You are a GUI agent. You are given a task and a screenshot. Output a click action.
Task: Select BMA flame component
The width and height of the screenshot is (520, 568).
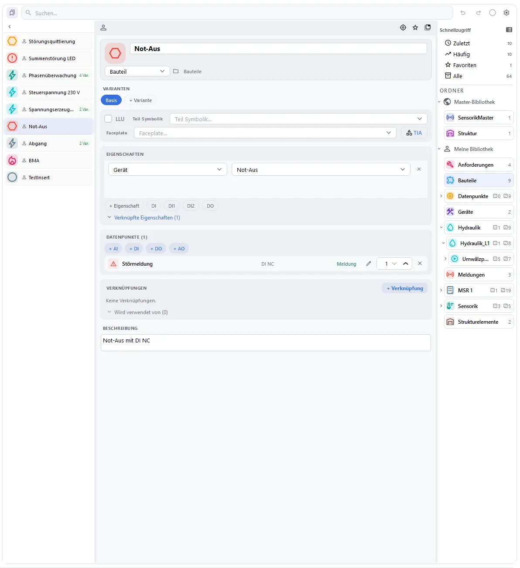tap(49, 160)
